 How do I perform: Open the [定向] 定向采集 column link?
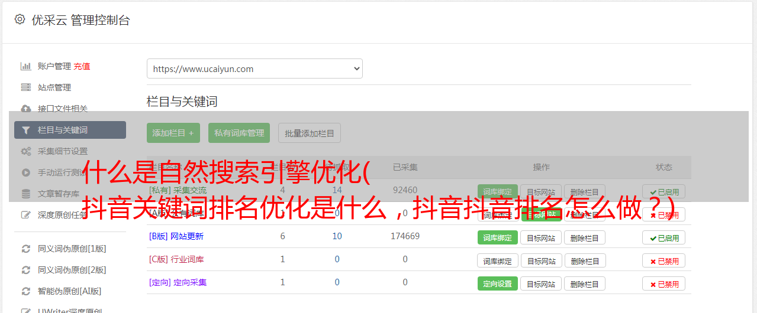178,282
